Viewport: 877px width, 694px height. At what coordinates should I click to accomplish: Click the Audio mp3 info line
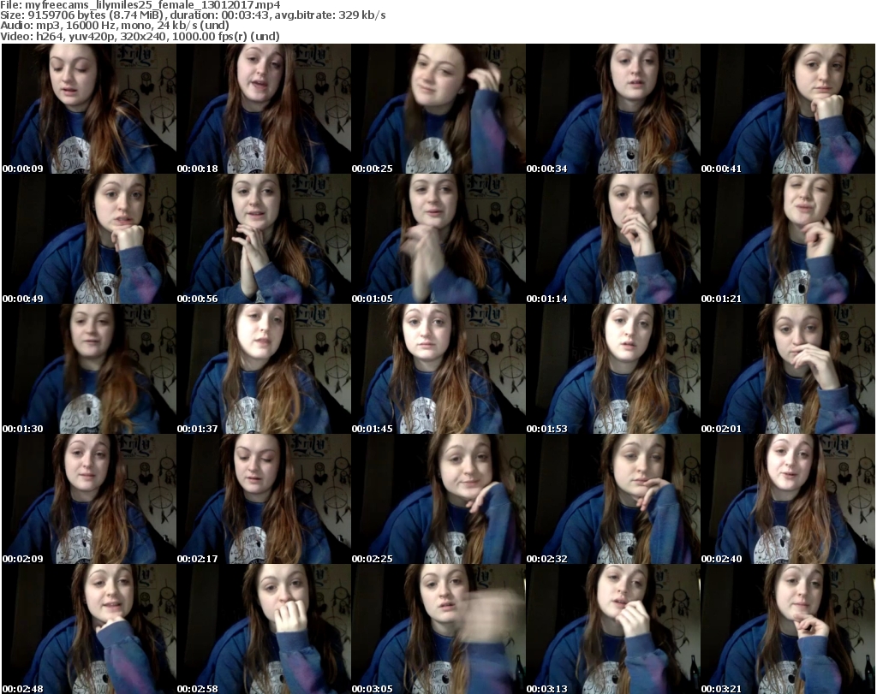pyautogui.click(x=115, y=26)
